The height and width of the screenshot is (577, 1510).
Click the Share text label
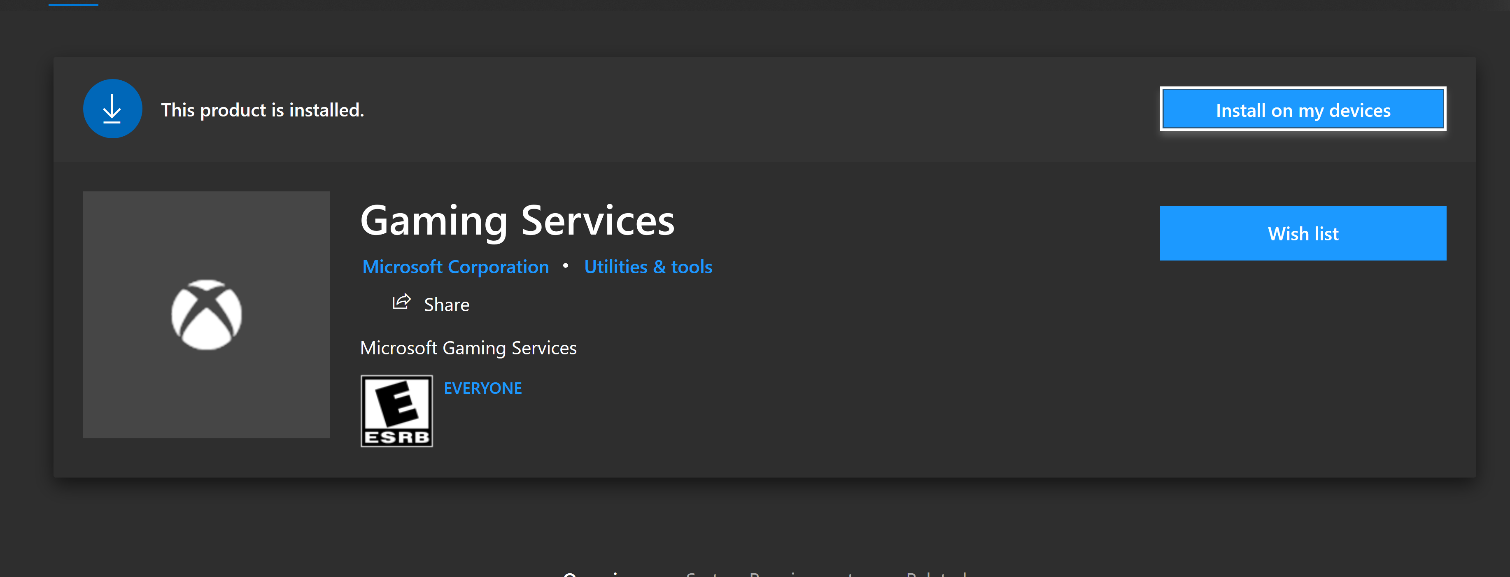pos(446,305)
